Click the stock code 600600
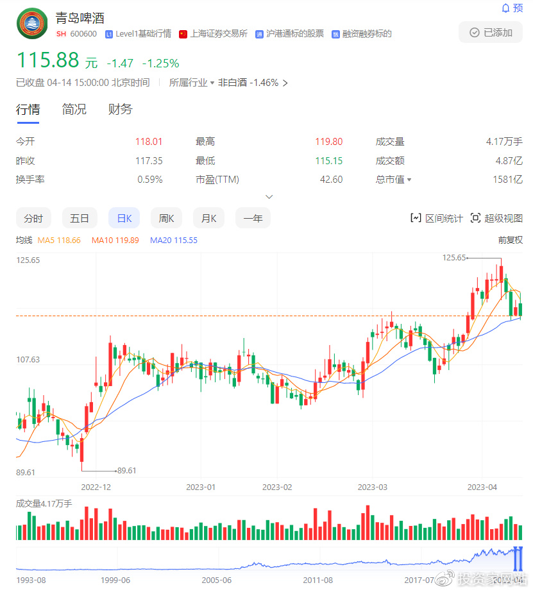 83,34
